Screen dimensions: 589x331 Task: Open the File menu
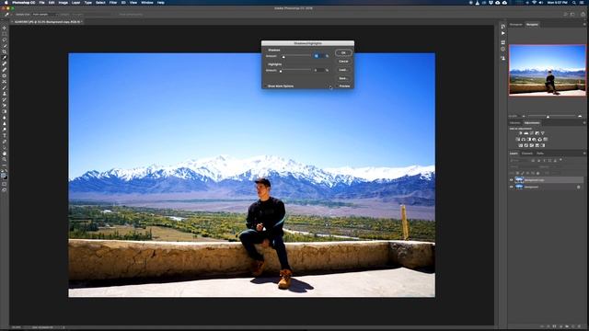point(41,3)
